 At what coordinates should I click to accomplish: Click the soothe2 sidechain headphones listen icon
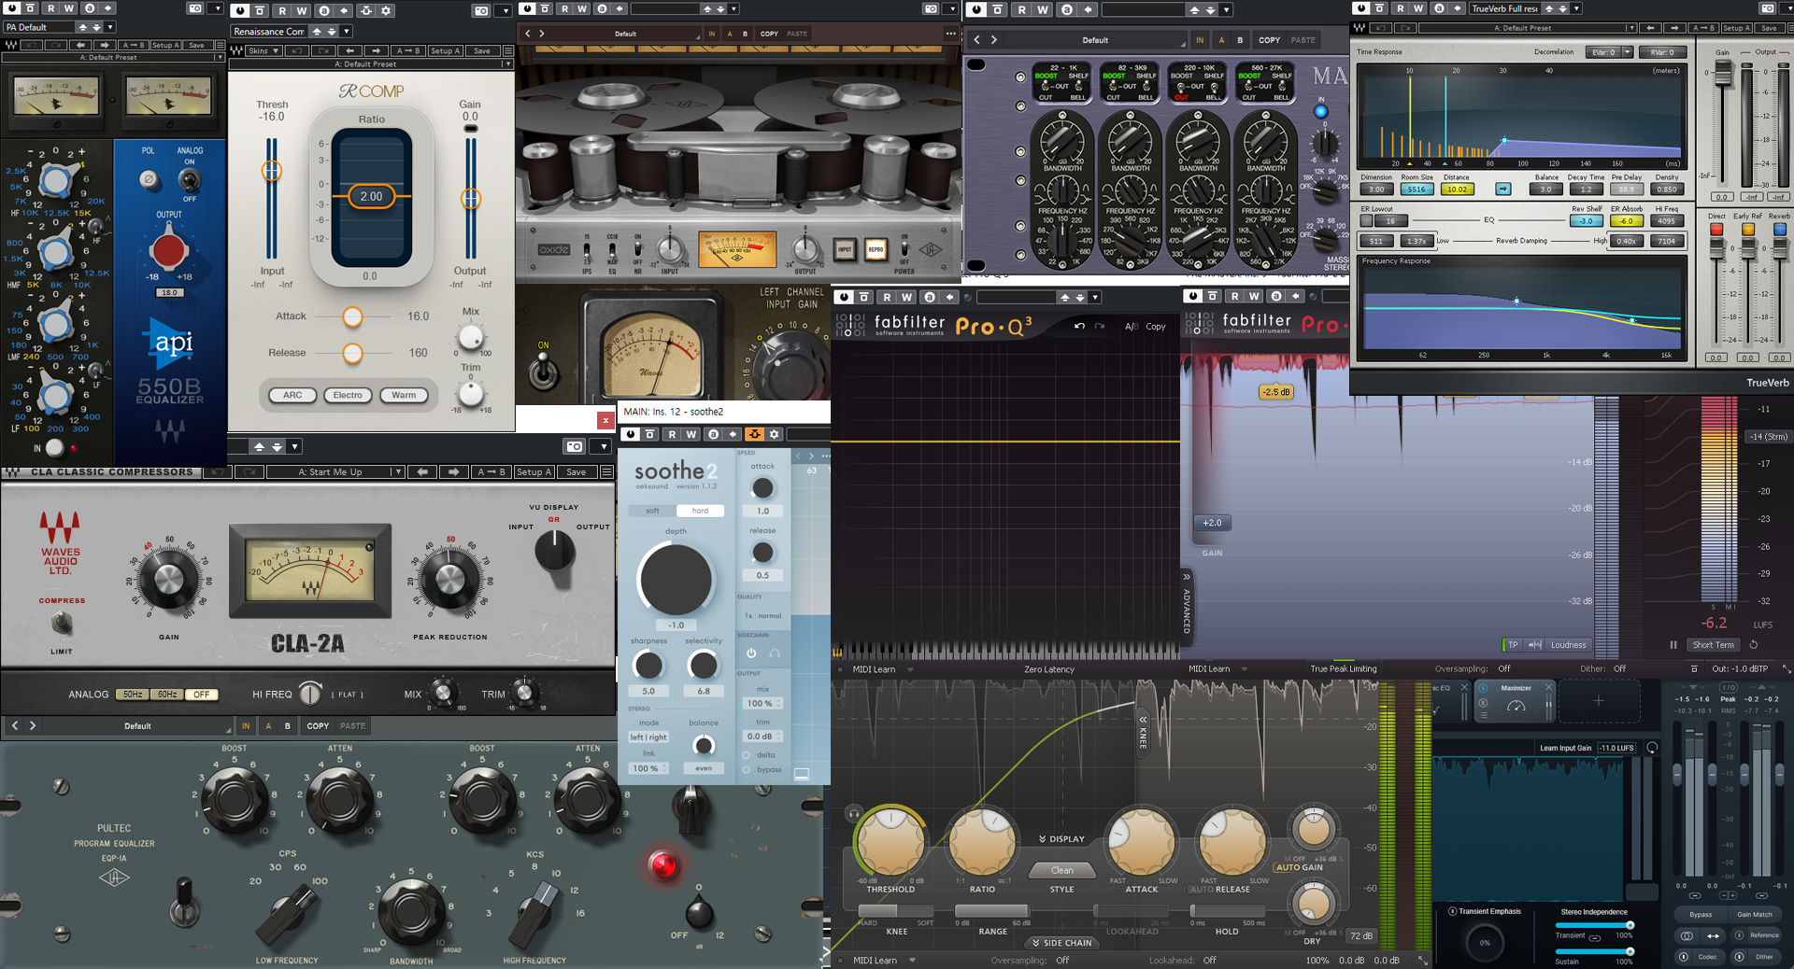tap(775, 653)
